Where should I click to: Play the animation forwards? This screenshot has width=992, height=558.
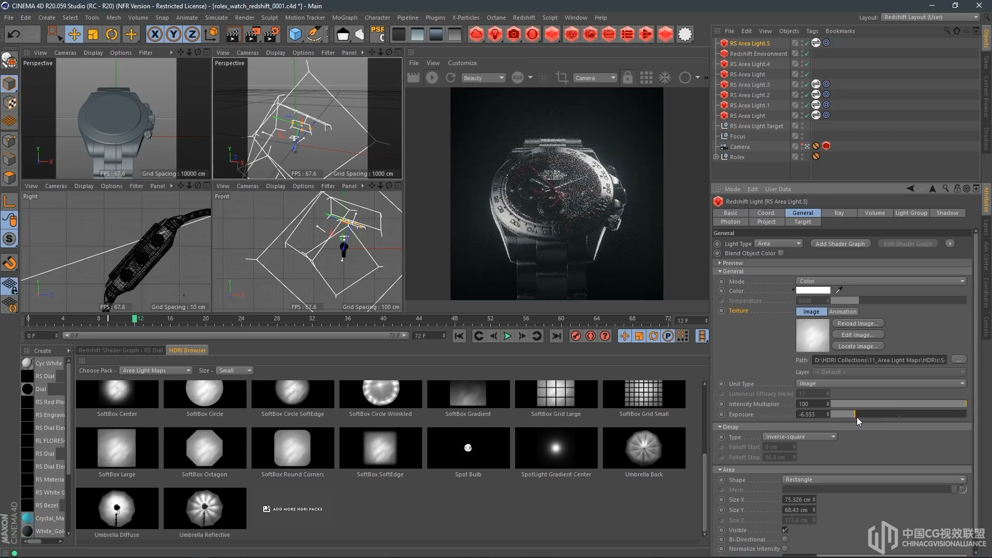(507, 336)
